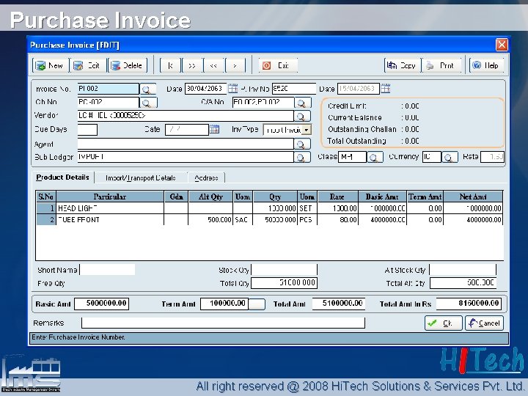
Task: Click the Exit toolbar button
Action: 278,65
